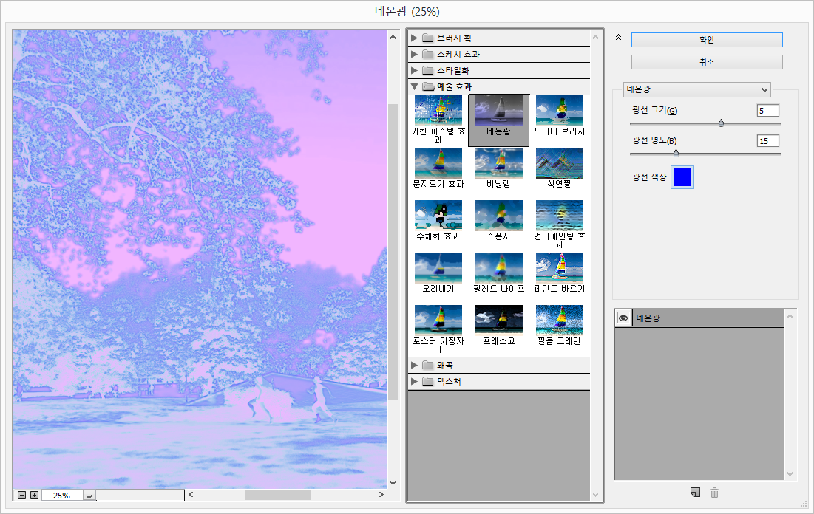Expand the 왜곡 filter category
The image size is (814, 514).
pos(415,365)
